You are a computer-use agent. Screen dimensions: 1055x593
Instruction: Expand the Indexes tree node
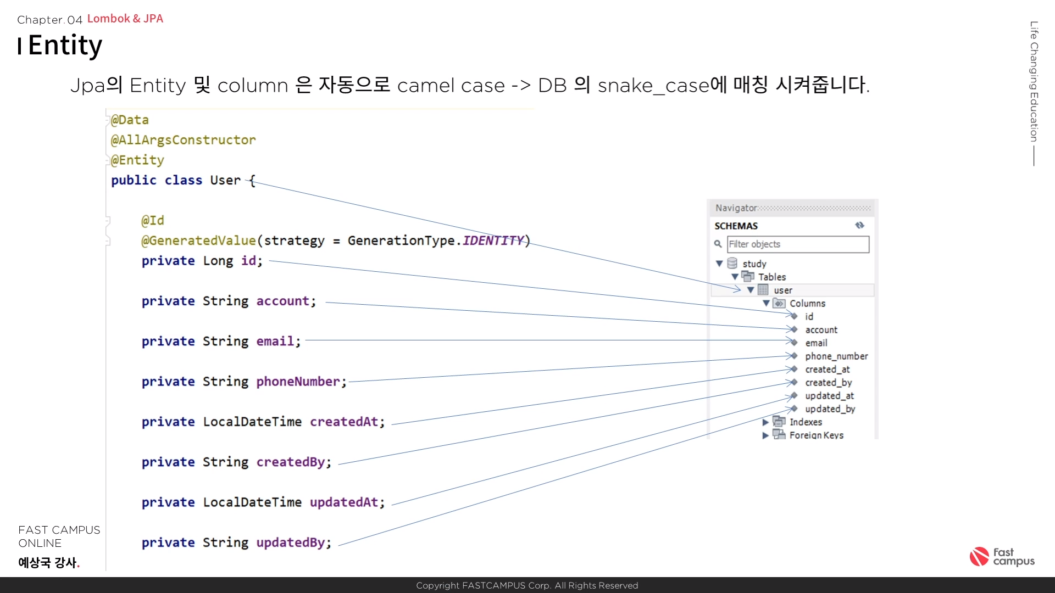(765, 422)
